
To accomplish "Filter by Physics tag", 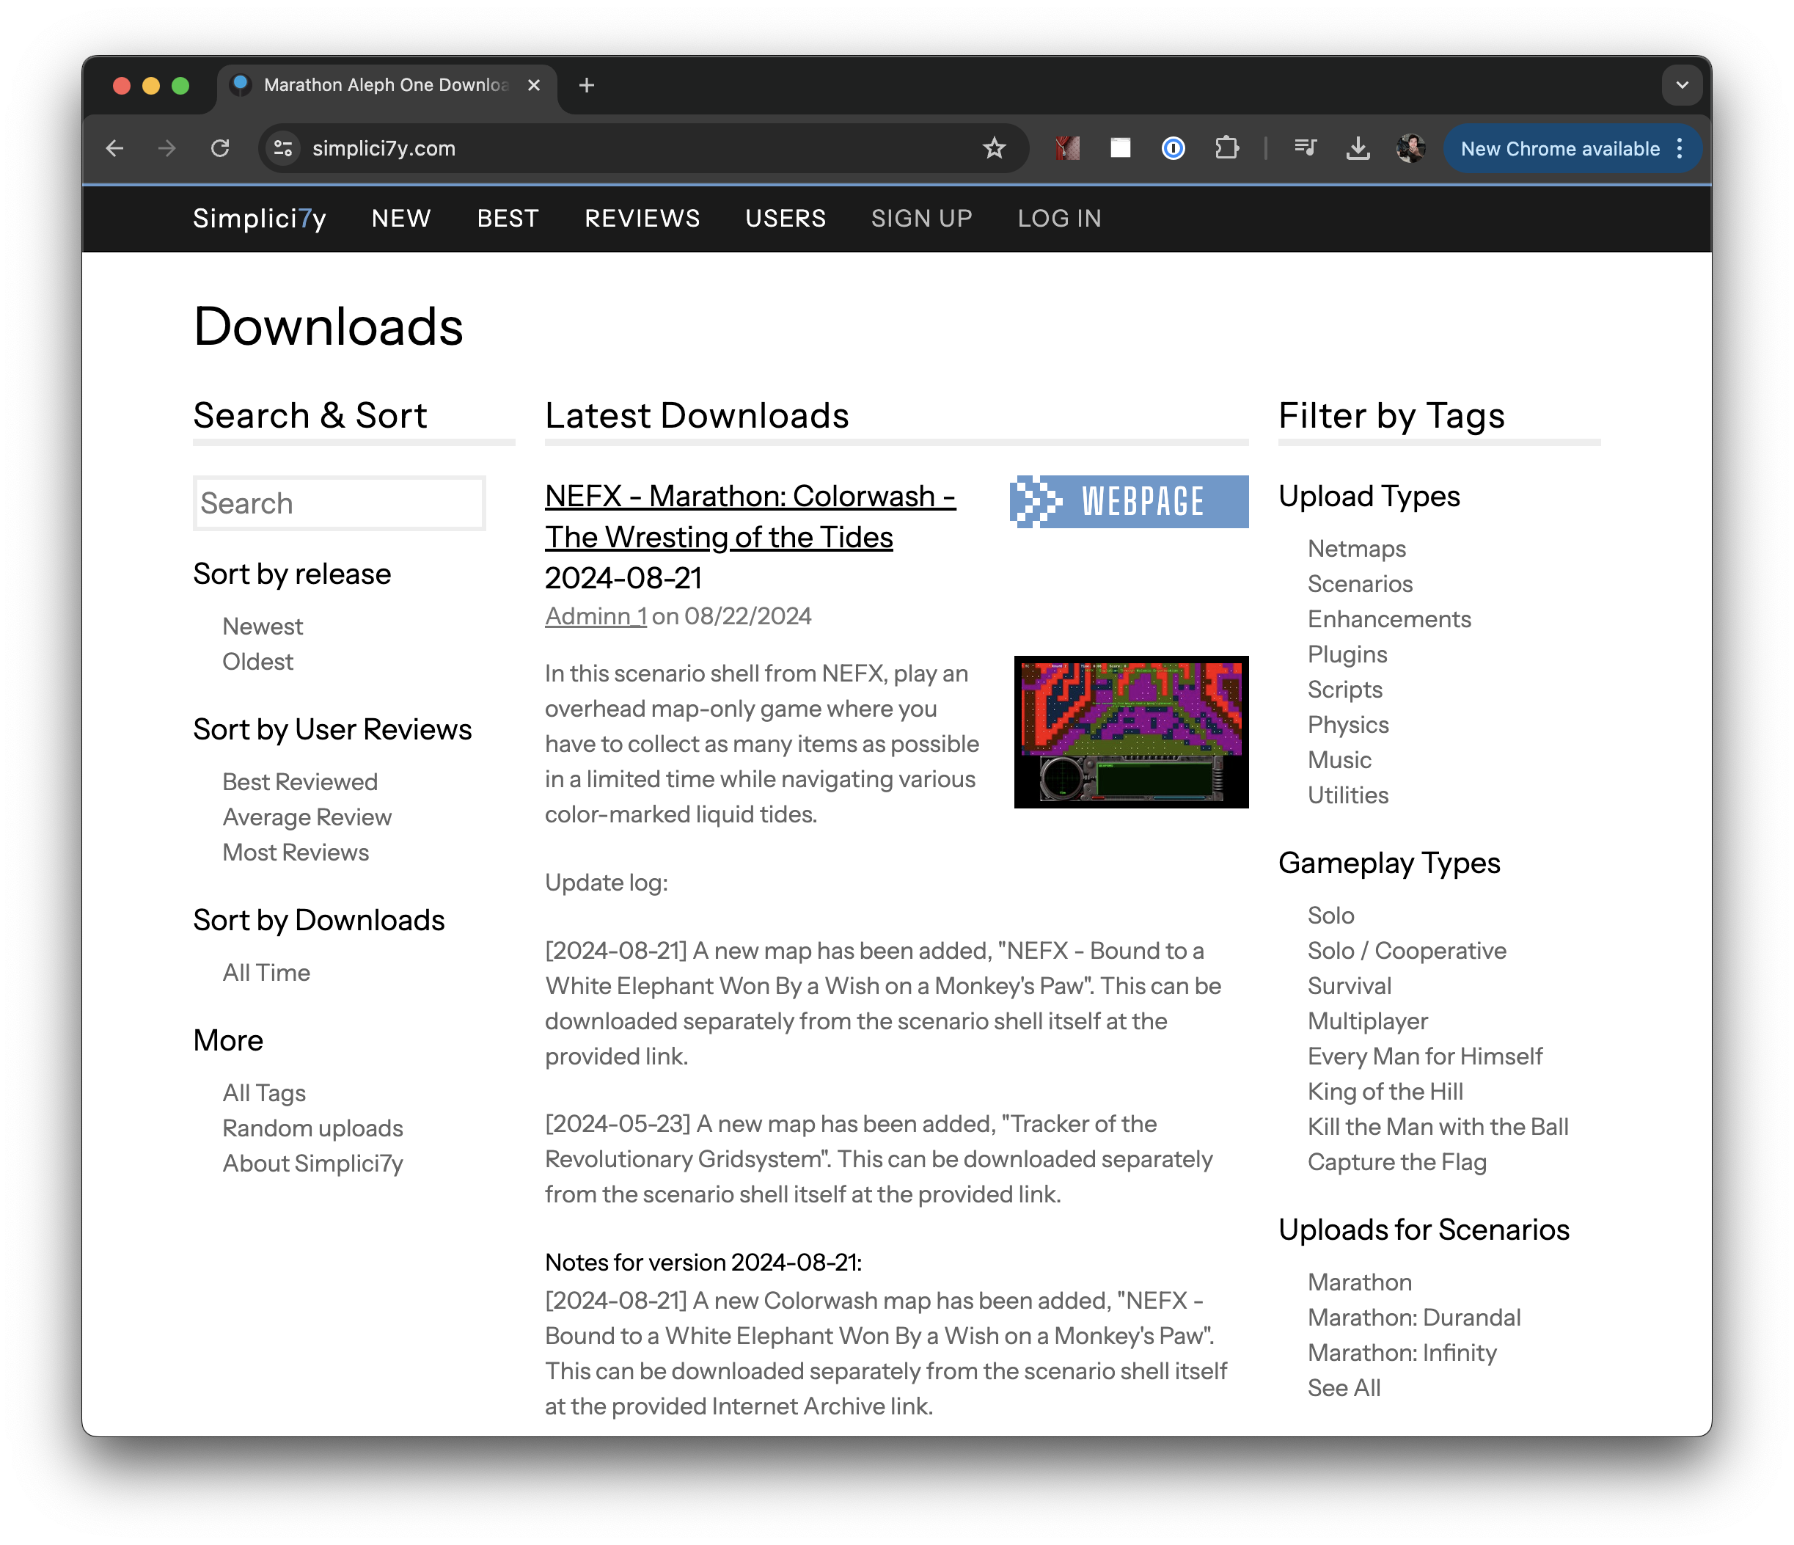I will [x=1348, y=725].
